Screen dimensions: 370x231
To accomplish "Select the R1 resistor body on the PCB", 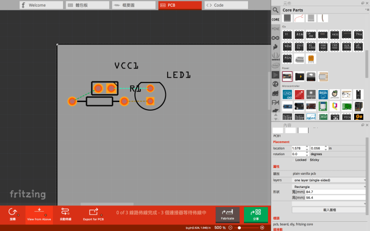I will [99, 101].
